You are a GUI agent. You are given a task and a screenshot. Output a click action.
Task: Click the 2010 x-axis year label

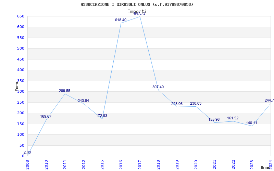pyautogui.click(x=46, y=165)
